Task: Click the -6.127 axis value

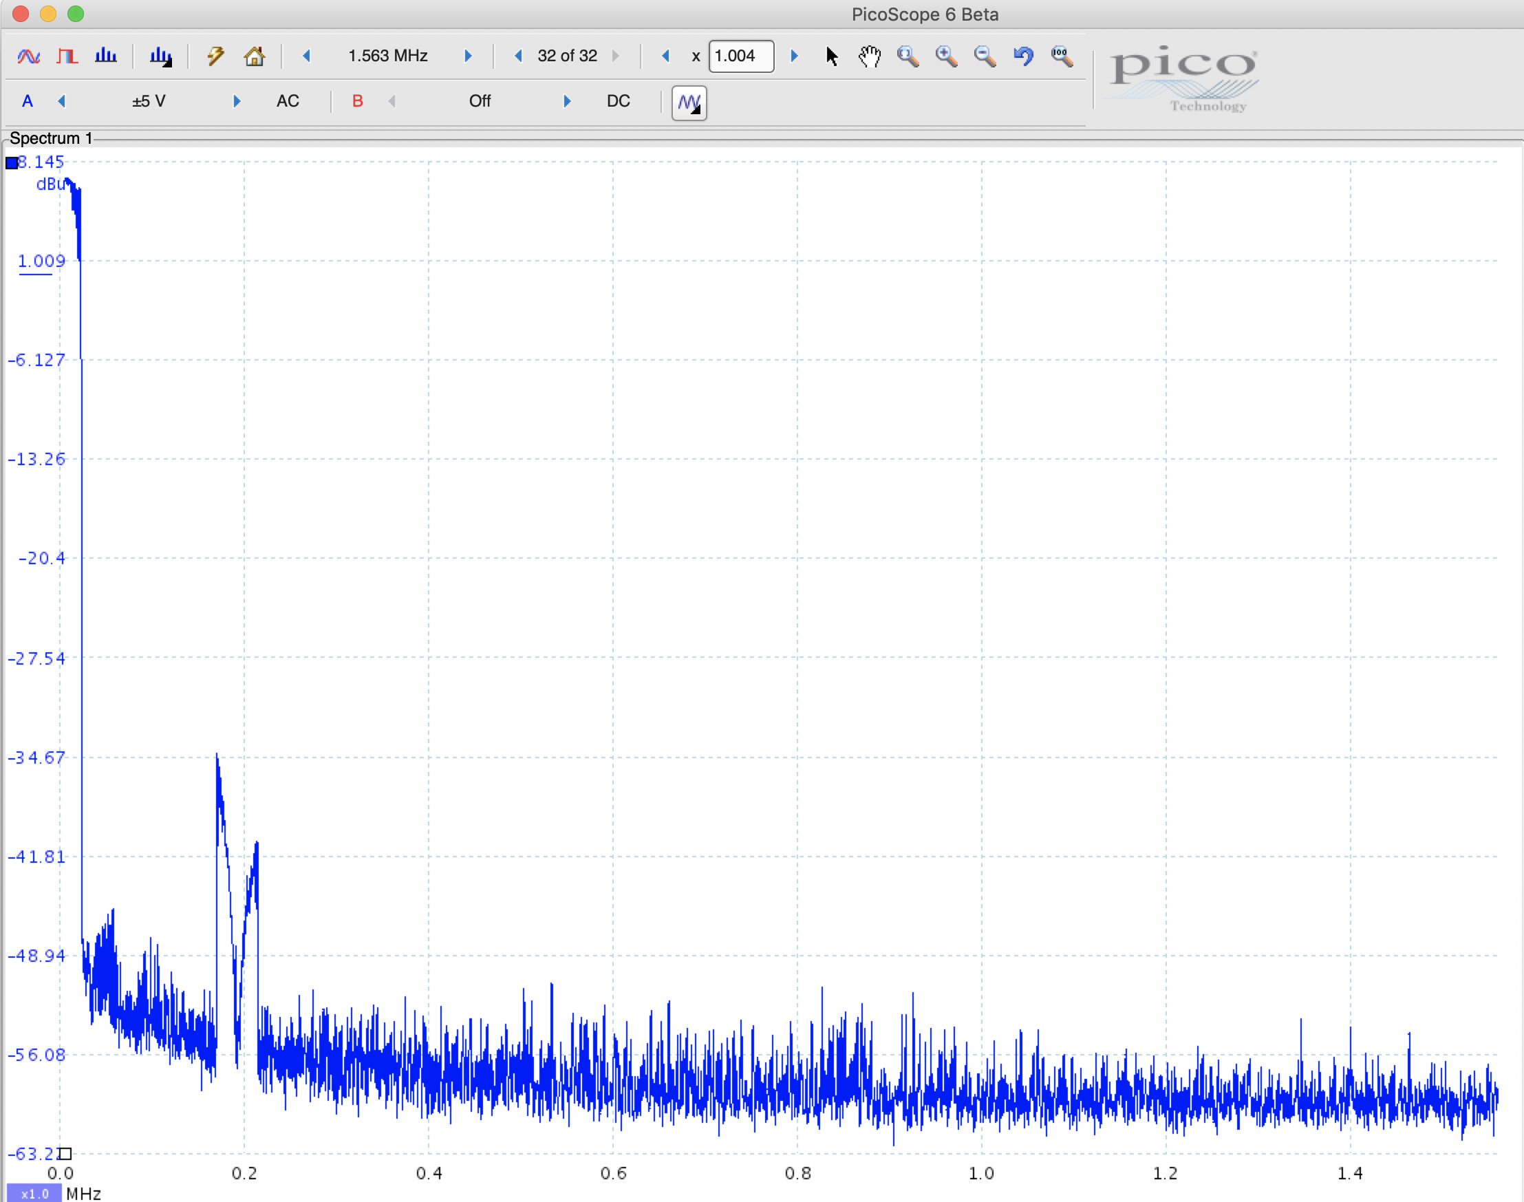Action: [36, 361]
